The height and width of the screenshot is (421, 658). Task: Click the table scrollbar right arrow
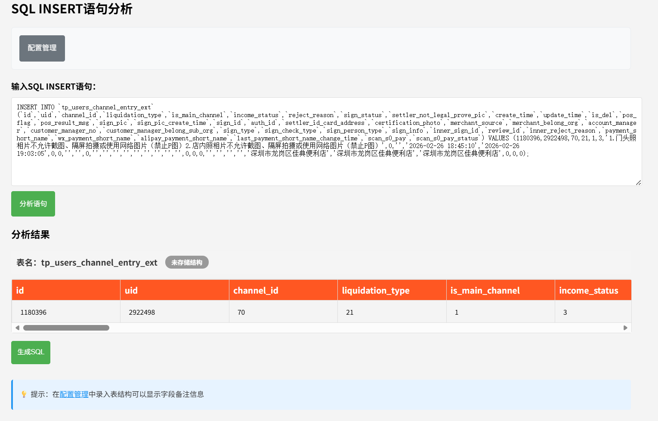tap(625, 328)
